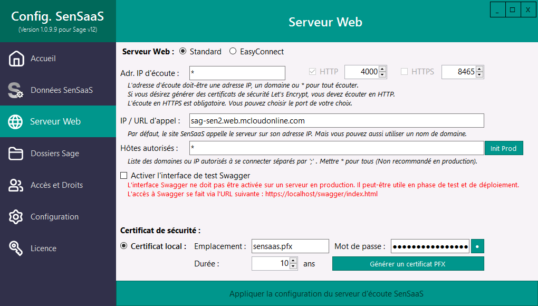538x306 pixels.
Task: Open the Accueil home page
Action: click(43, 59)
